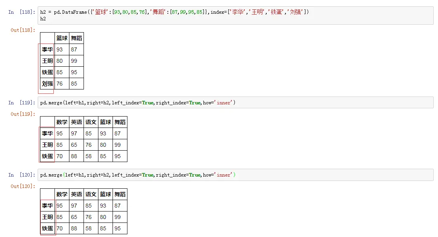Click 铁蛋's 舞蹈 value 95 in Out[120]
438x237 pixels.
pyautogui.click(x=120, y=228)
